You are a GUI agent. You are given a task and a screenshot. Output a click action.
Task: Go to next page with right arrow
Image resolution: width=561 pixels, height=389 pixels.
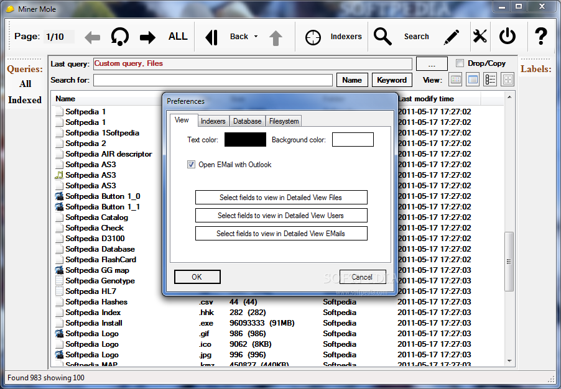pyautogui.click(x=147, y=37)
